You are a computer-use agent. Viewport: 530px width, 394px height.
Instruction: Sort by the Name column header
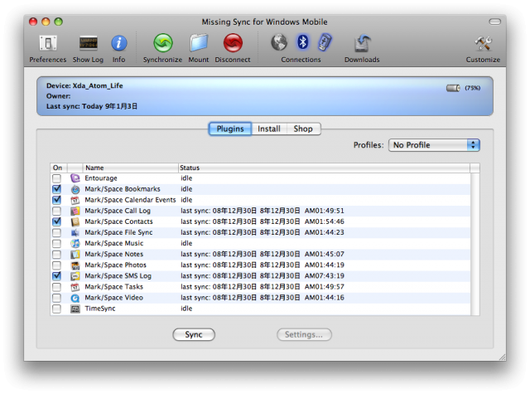tap(131, 168)
